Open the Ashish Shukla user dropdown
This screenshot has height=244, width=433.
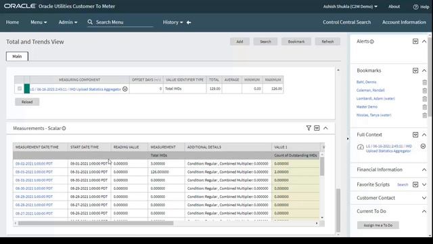pyautogui.click(x=350, y=6)
